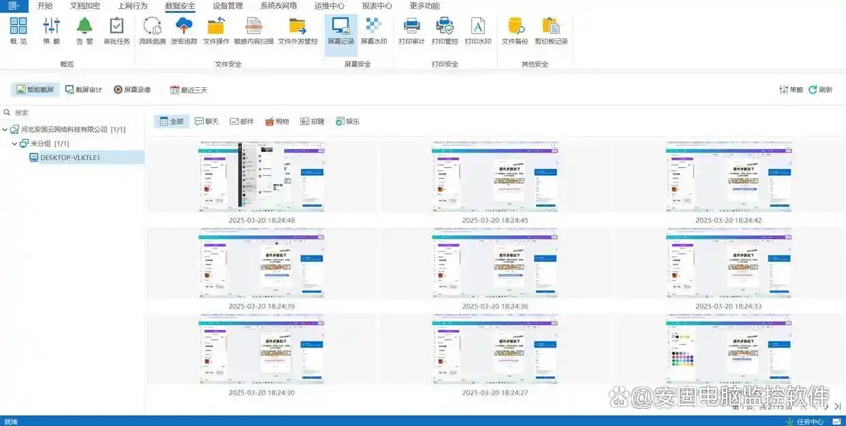The image size is (846, 426).
Task: Switch to the 数据安全 ribbon tab
Action: click(x=180, y=5)
